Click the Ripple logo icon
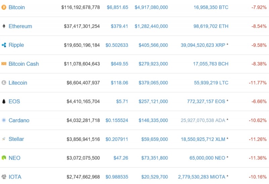 point(4,45)
